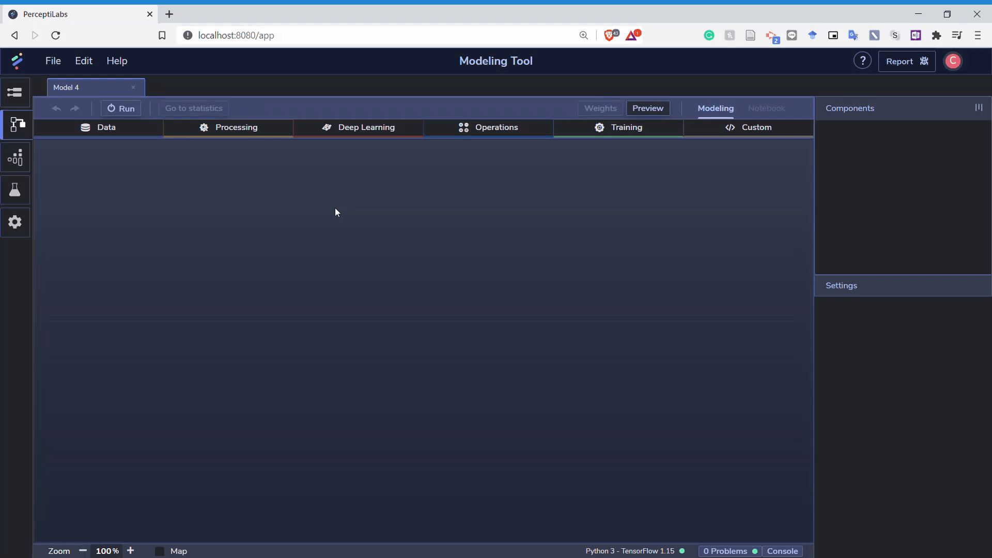Click the Report bug button

[x=907, y=61]
